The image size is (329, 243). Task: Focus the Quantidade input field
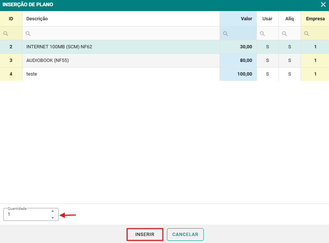tap(27, 214)
